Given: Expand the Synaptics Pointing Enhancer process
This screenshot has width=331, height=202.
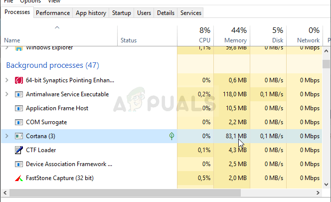Looking at the screenshot, I should click(6, 80).
